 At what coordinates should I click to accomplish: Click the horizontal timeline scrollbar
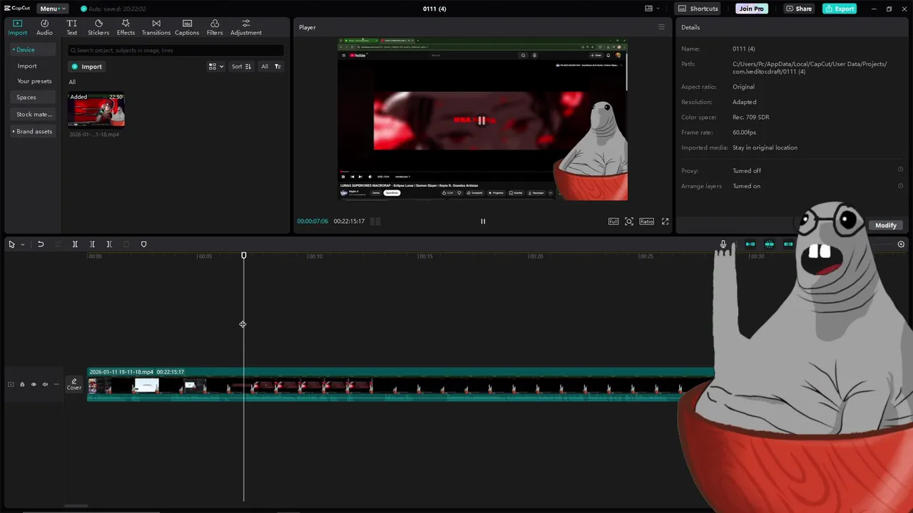(76, 506)
